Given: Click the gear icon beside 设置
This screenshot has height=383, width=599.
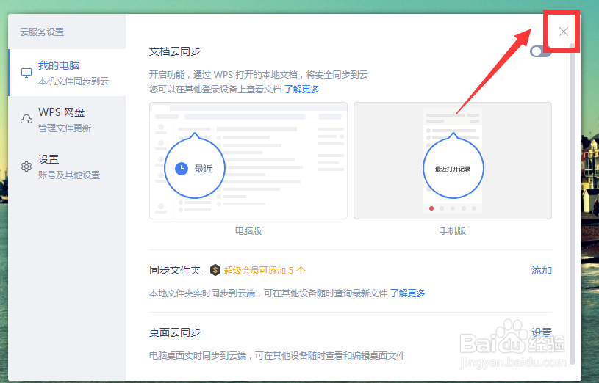Looking at the screenshot, I should 26,167.
